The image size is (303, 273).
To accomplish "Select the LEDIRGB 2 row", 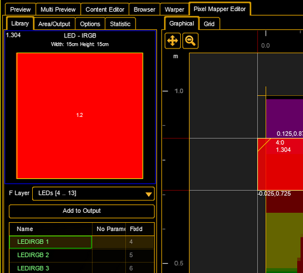I will pos(82,255).
